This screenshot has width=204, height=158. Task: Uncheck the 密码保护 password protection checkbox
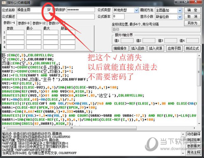50,10
